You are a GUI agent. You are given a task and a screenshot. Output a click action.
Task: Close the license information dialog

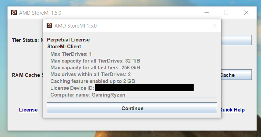(214, 25)
